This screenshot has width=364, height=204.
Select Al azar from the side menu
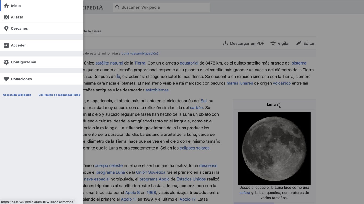42,17
